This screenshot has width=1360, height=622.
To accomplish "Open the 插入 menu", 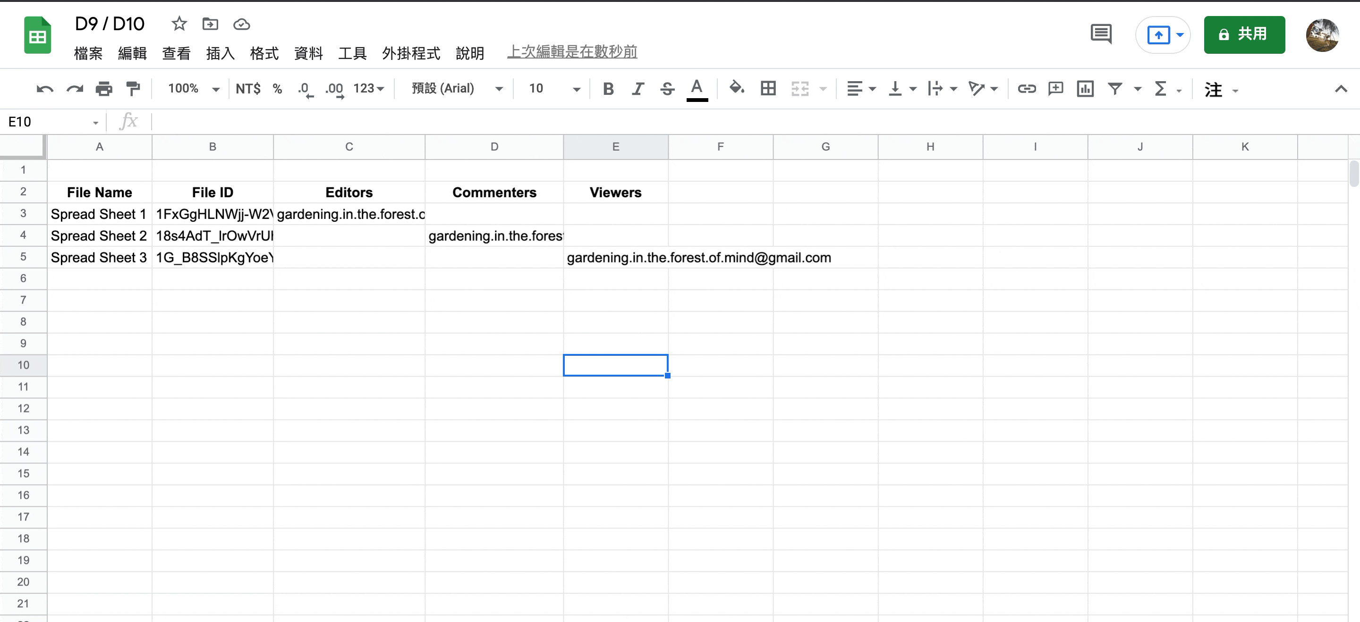I will [220, 53].
